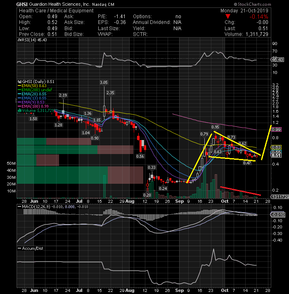Click the 0.79 price label
This screenshot has height=294, width=289.
(204, 134)
